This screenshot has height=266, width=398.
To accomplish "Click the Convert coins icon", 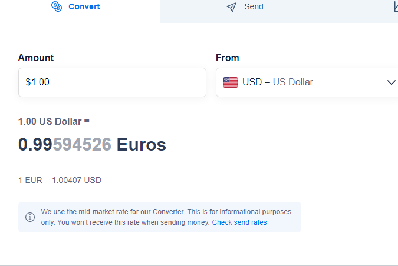I will [57, 6].
